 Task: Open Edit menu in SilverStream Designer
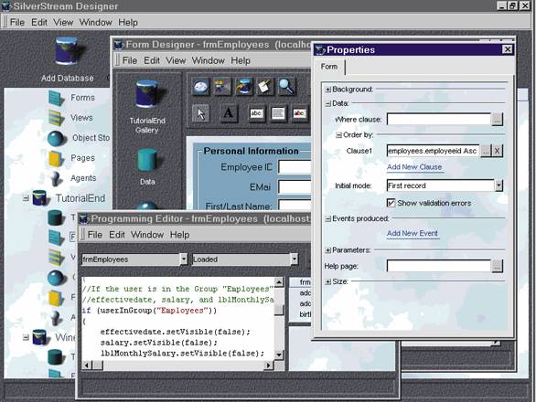(x=39, y=23)
